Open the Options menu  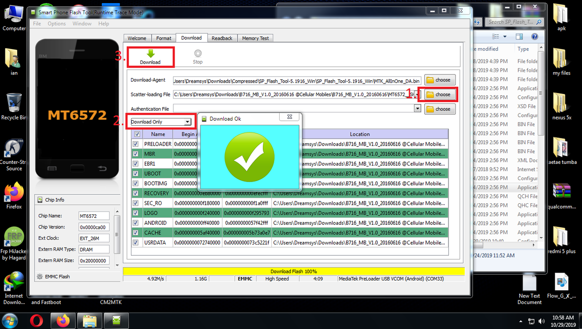[x=57, y=24]
